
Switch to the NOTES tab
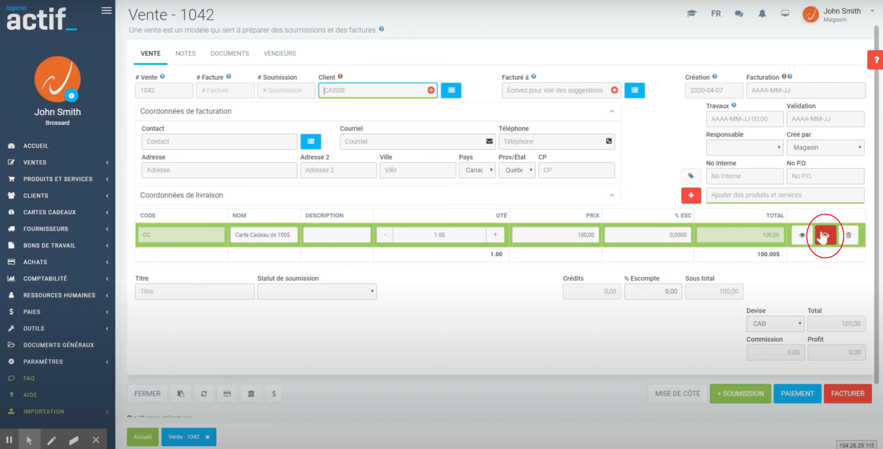[185, 54]
